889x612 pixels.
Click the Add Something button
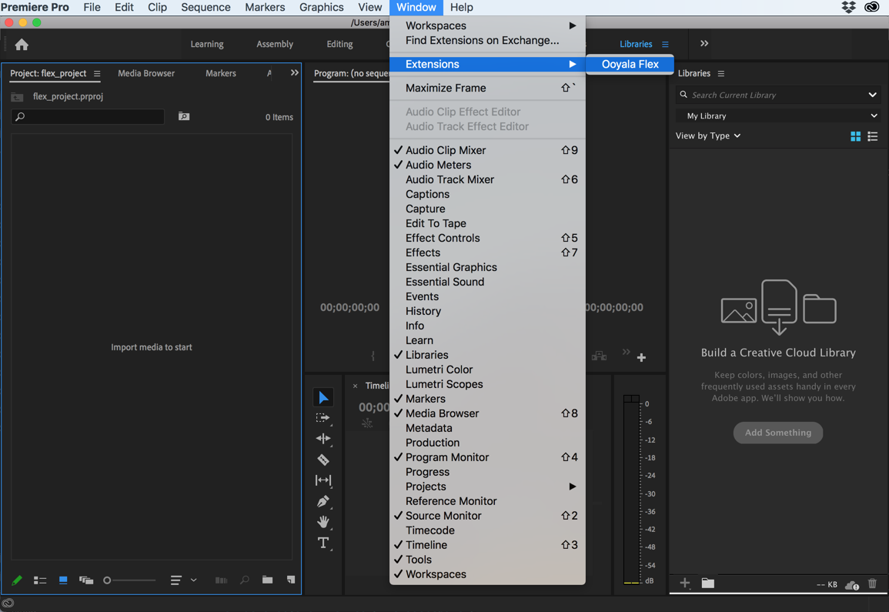778,433
